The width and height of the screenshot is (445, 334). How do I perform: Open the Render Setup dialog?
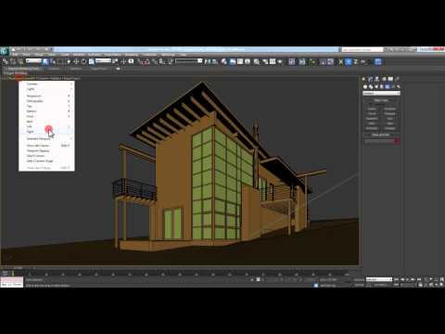[265, 62]
